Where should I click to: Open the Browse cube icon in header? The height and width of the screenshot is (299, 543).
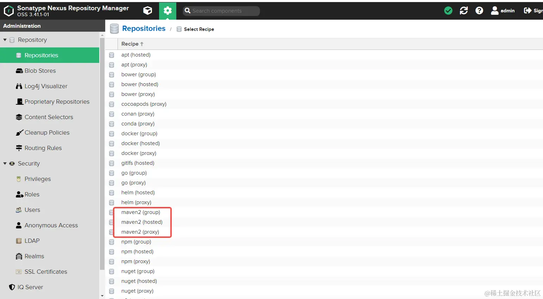tap(148, 11)
